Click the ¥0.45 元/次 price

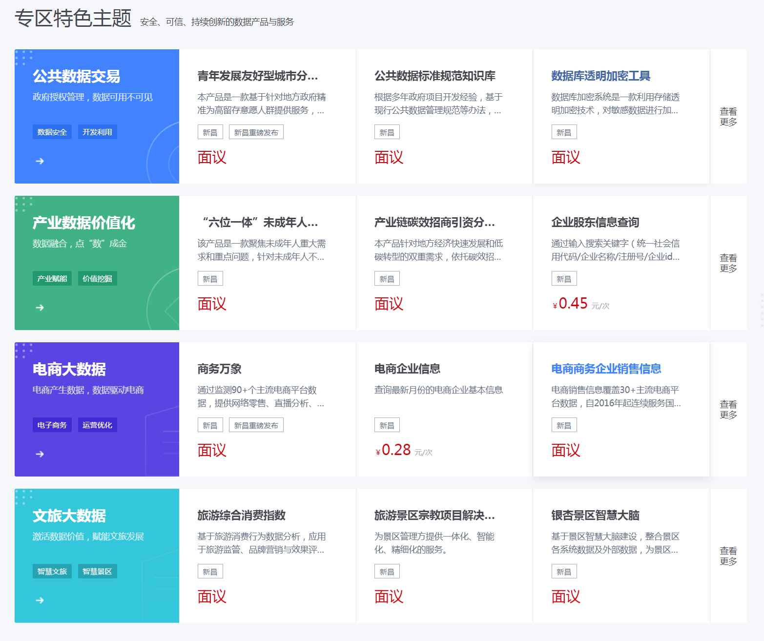[x=581, y=304]
